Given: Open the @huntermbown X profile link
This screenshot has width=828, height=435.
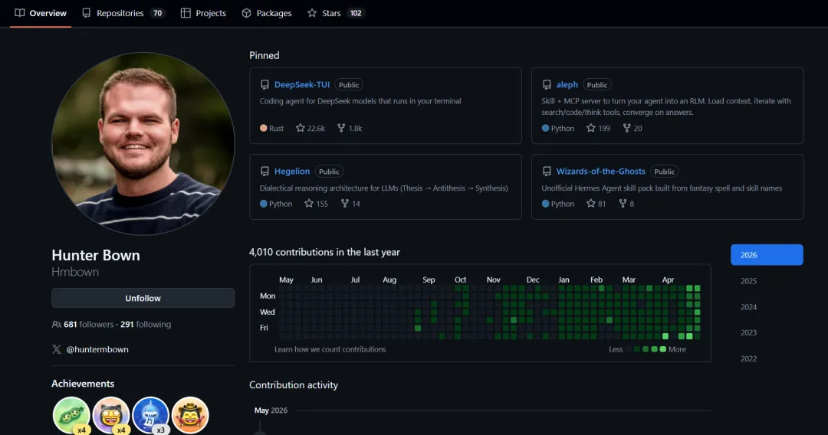Looking at the screenshot, I should point(97,349).
